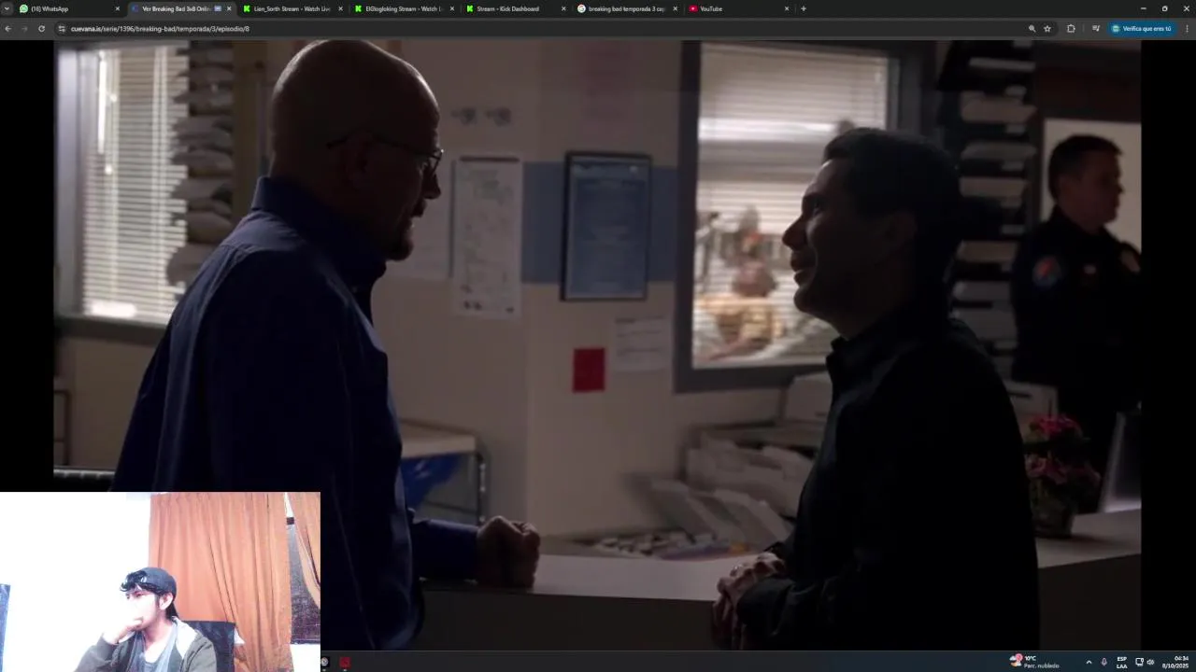
Task: Focus the cuevana.is address bar
Action: click(542, 29)
